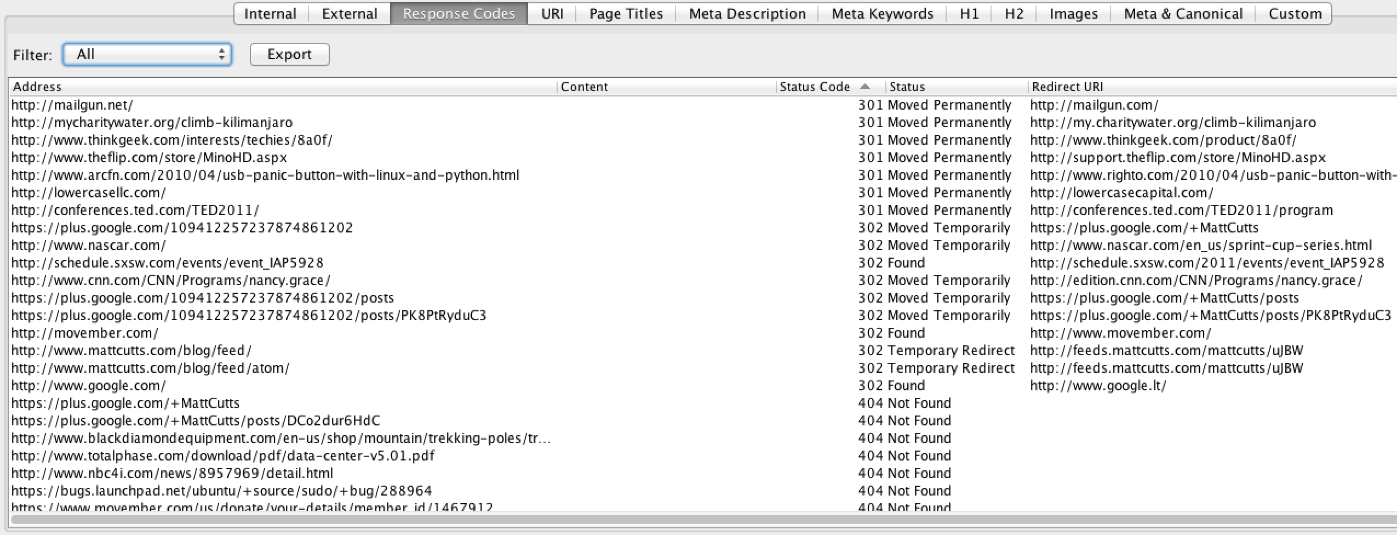Select the totalphase.com data-center-v5.01.pdf address
Screen dimensions: 1397x535
click(223, 456)
